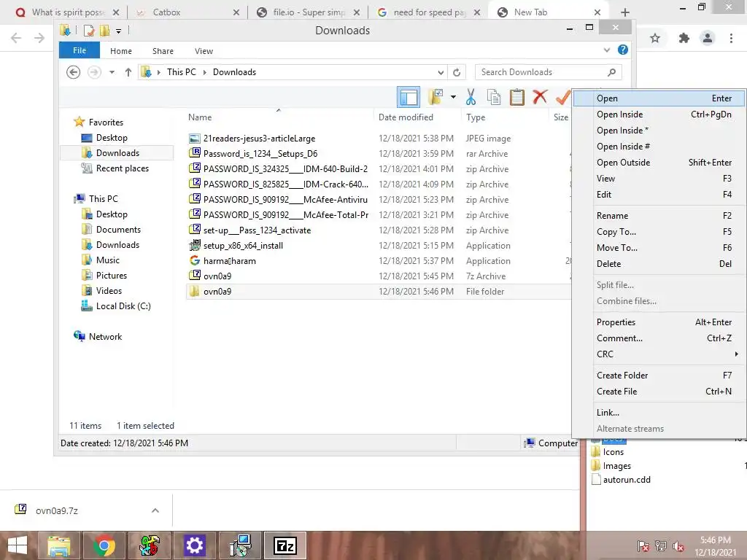Image resolution: width=747 pixels, height=560 pixels.
Task: Refresh the Downloads folder view
Action: click(x=457, y=72)
